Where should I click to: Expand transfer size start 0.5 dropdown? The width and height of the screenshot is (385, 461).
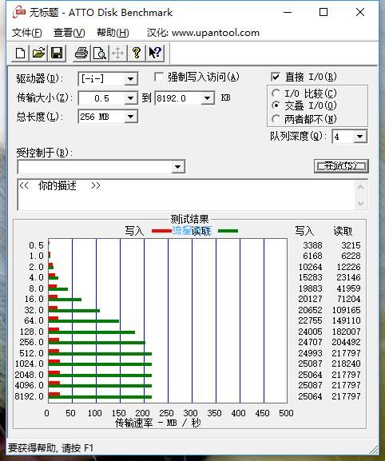click(130, 98)
